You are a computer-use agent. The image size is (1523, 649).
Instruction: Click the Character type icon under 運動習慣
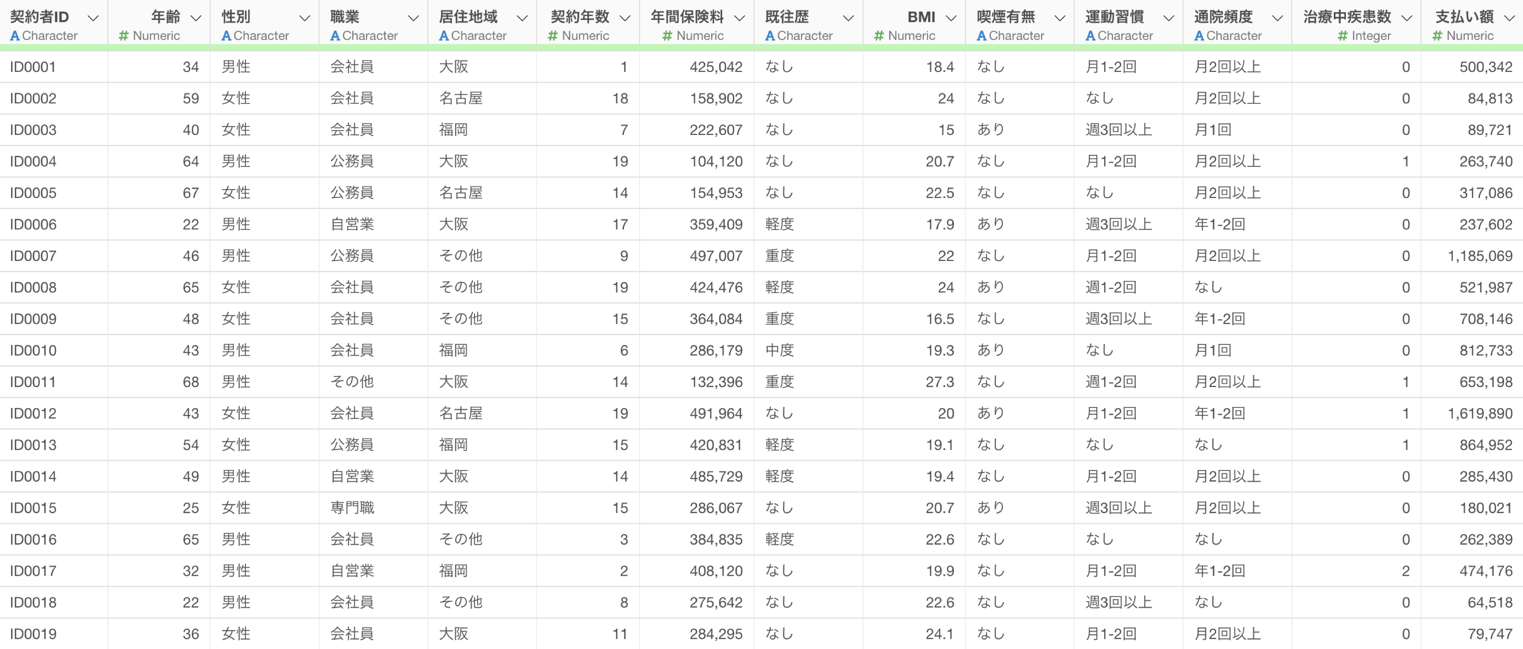click(1091, 36)
